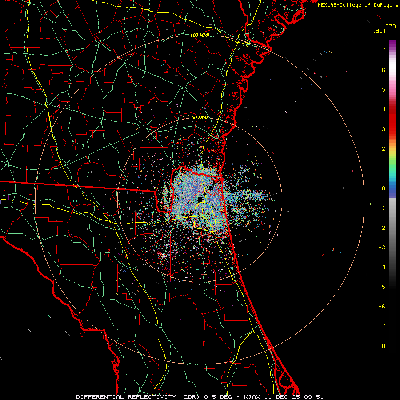Click scale value -7 on legend
400x400 pixels.
tap(382, 326)
